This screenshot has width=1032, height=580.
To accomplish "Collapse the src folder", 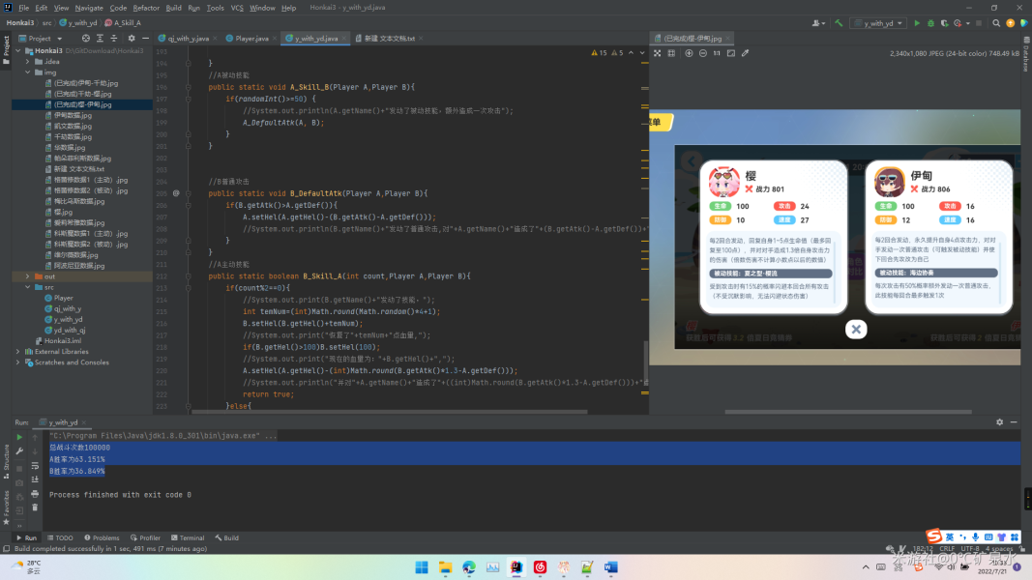I will click(x=28, y=287).
